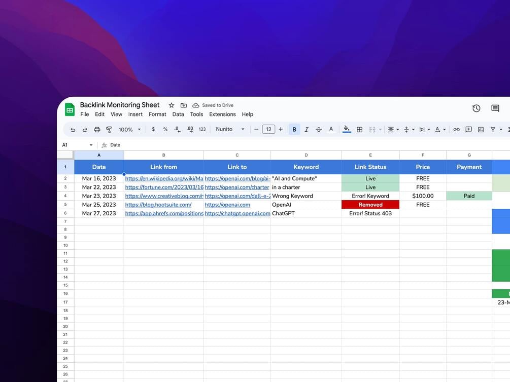
Task: Open version history clock icon
Action: 476,108
